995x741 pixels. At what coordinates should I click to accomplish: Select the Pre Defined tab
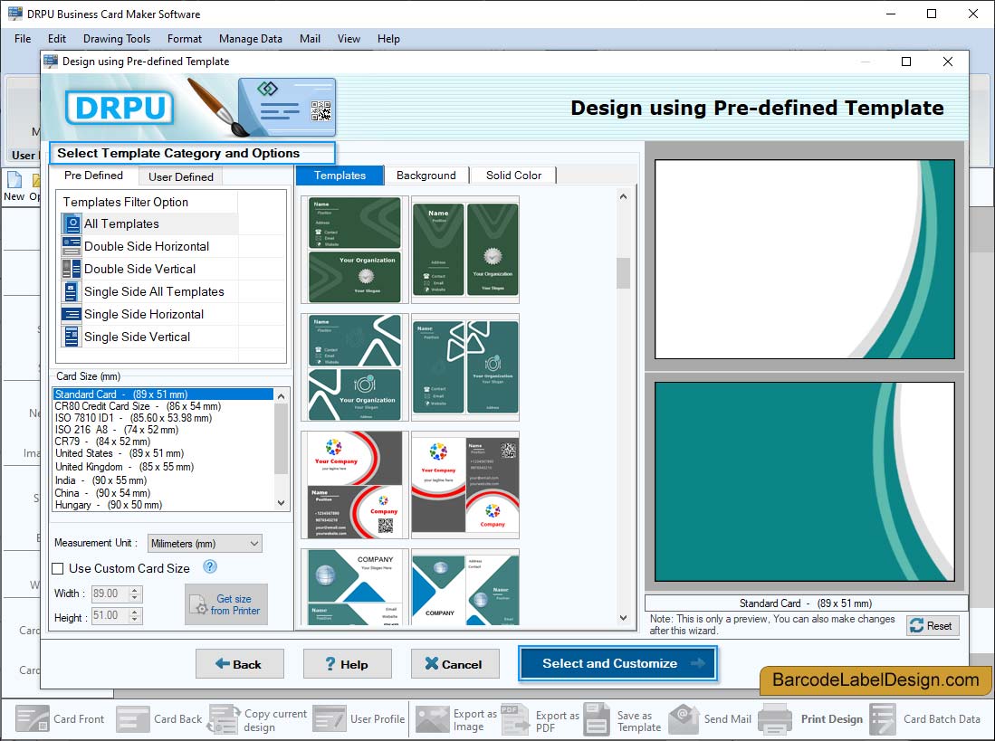93,176
